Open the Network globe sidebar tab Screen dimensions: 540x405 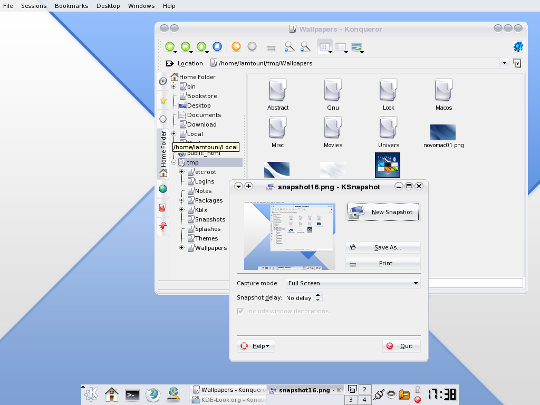coord(163,189)
